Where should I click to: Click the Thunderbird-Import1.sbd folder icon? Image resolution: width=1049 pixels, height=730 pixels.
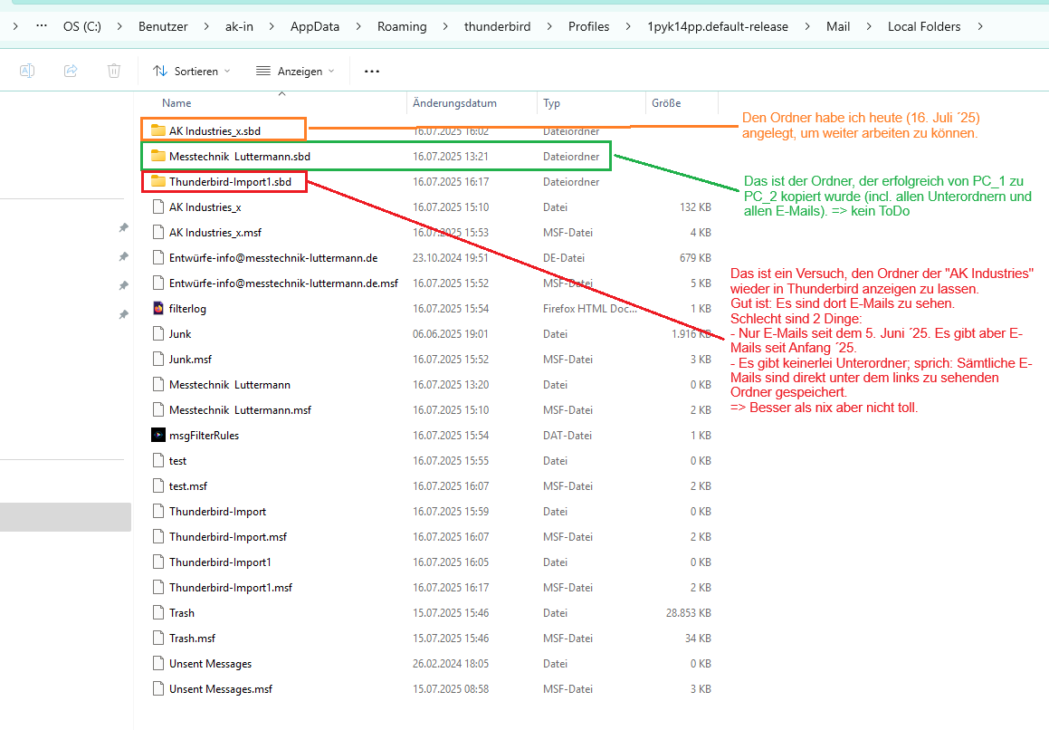coord(158,182)
